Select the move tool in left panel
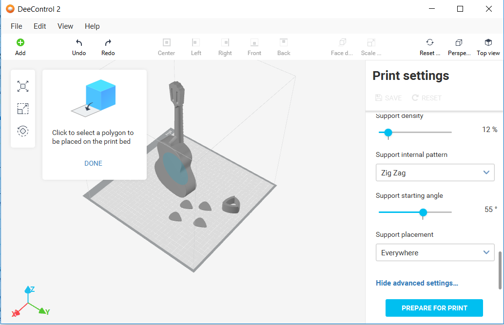This screenshot has width=504, height=325. click(23, 87)
